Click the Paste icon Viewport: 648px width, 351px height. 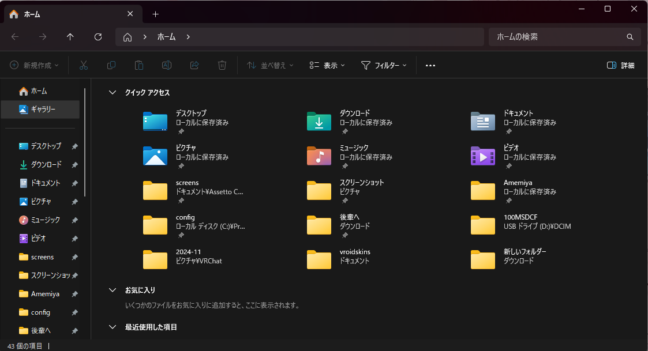coord(138,65)
